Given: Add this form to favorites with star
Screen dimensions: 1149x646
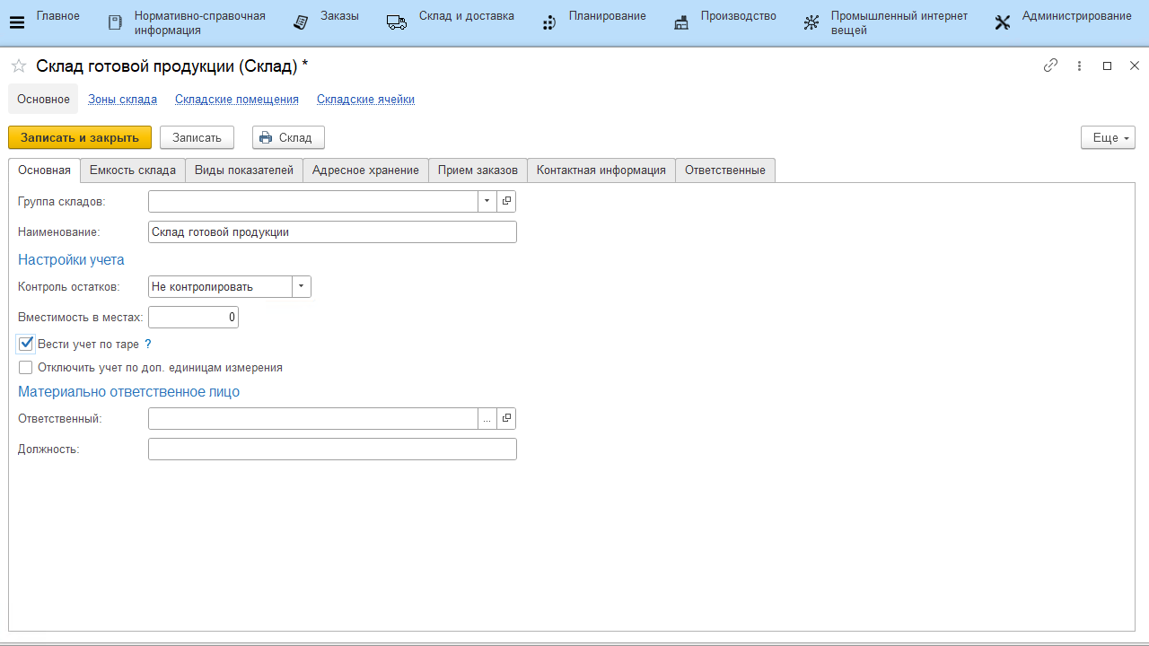Looking at the screenshot, I should (x=18, y=66).
